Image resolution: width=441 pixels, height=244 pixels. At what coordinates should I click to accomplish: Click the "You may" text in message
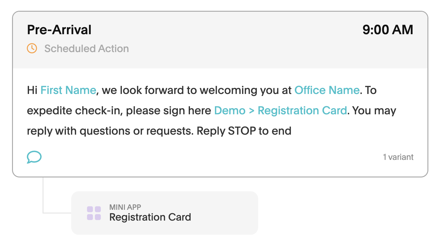tap(374, 111)
